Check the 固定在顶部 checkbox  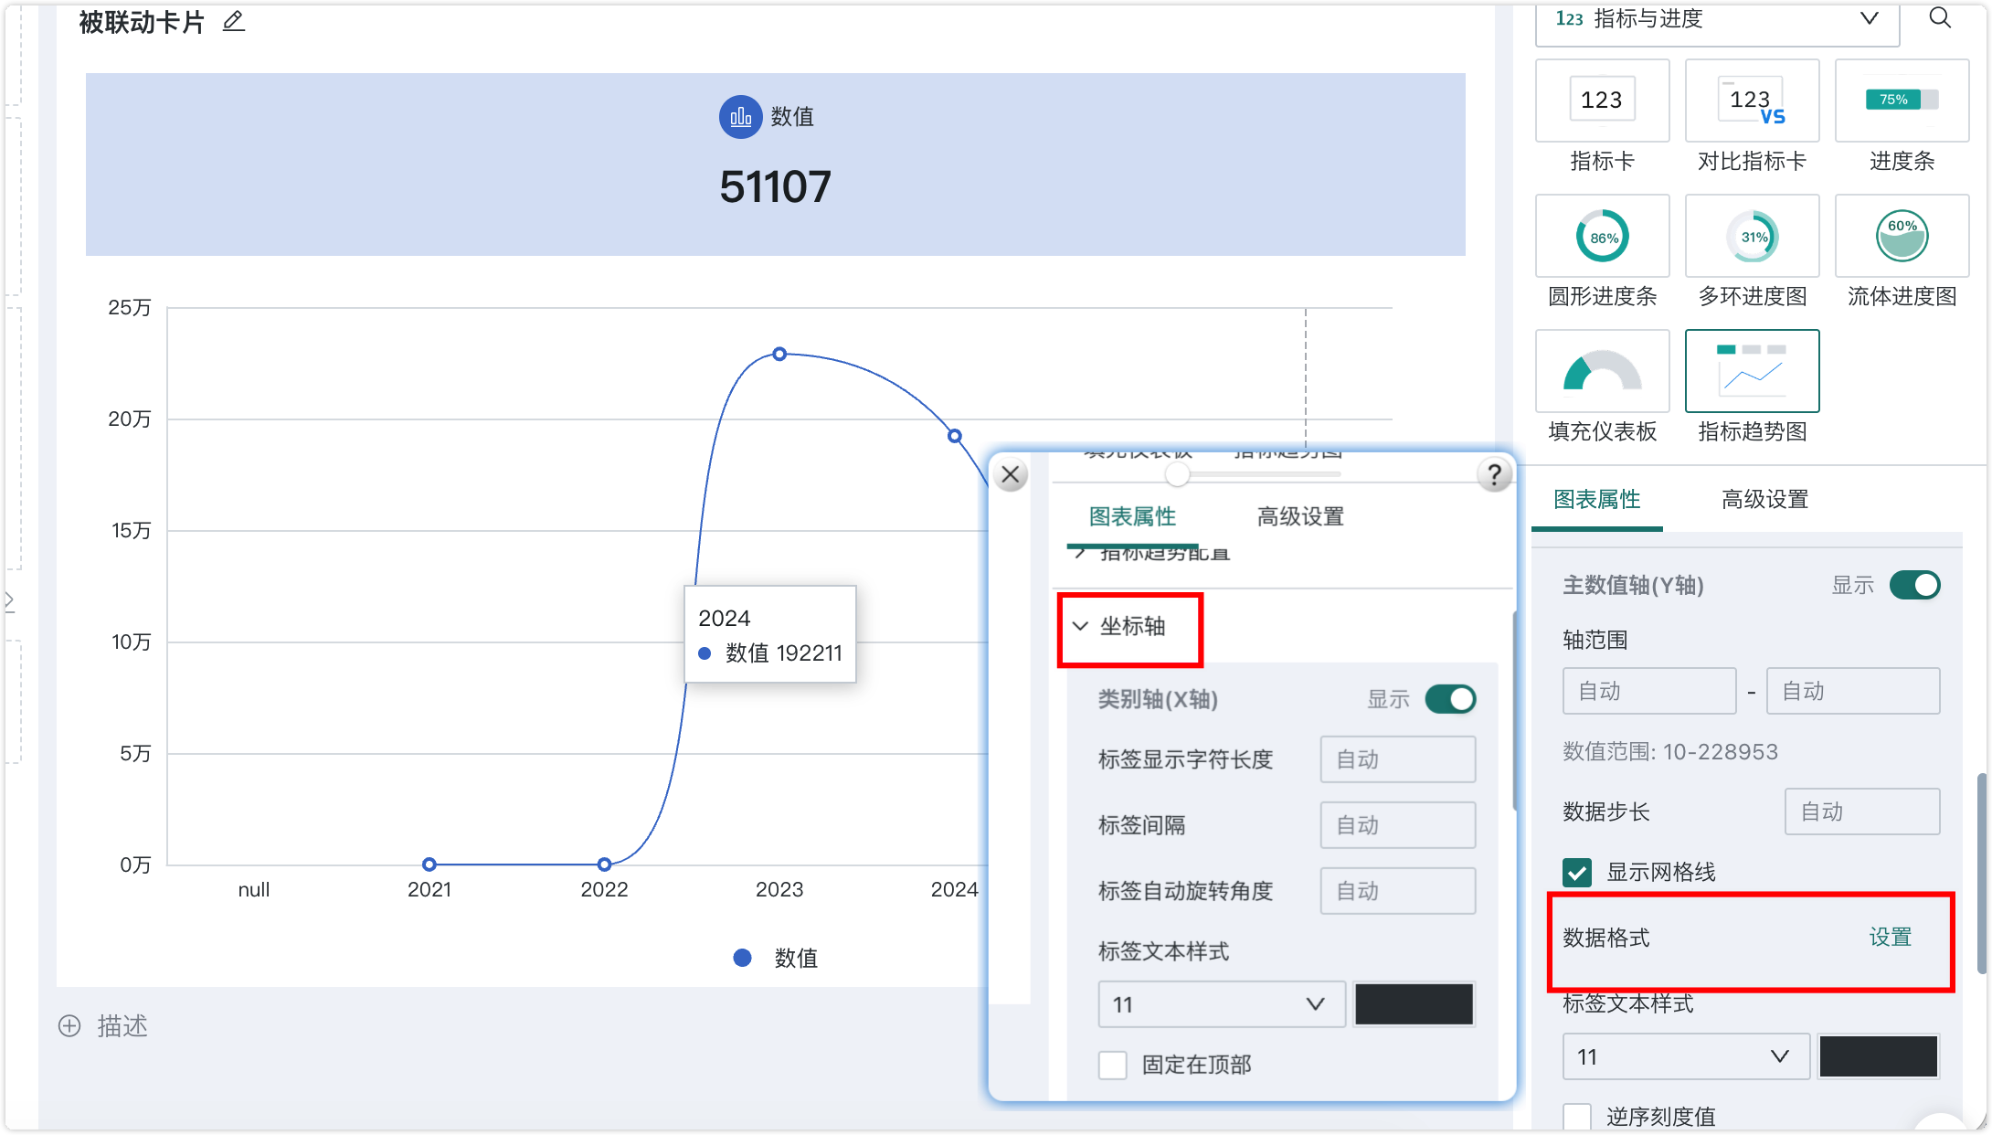[1112, 1065]
